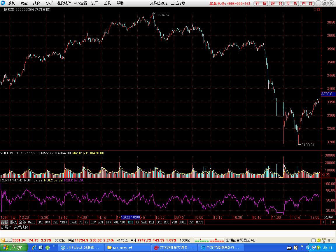Switch indicator to VR

[87, 222]
